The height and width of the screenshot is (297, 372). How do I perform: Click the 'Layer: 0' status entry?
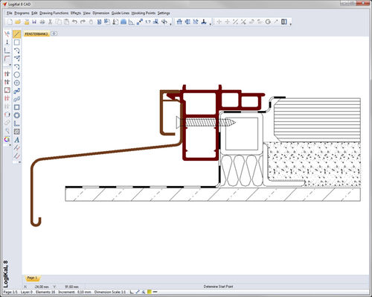[27, 292]
